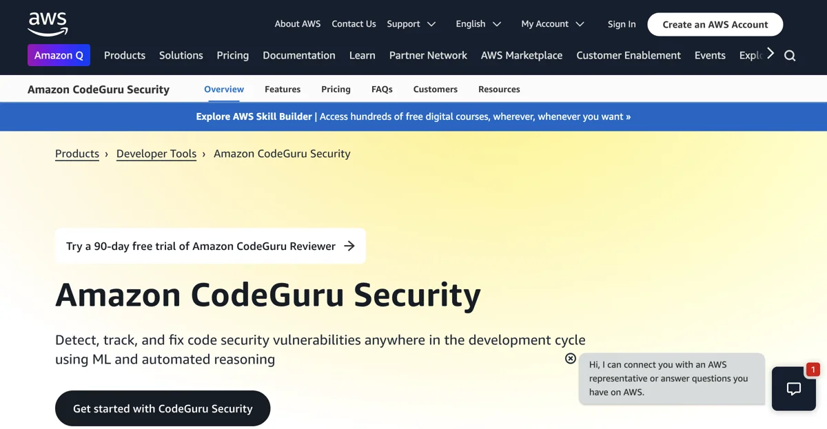The width and height of the screenshot is (827, 429).
Task: Click Contact Us link
Action: (x=354, y=23)
